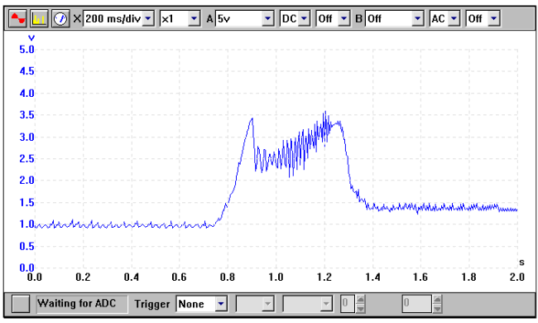This screenshot has width=538, height=323.
Task: Open channel A 5v range dropdown
Action: click(267, 18)
